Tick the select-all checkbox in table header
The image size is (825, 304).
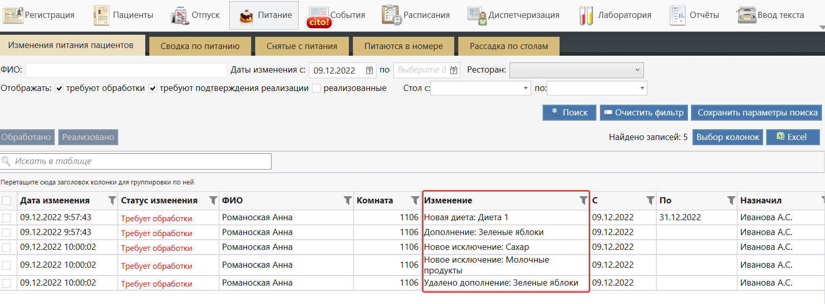(7, 200)
